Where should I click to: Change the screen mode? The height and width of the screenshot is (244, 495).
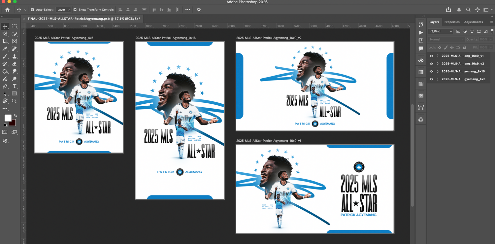point(14,132)
